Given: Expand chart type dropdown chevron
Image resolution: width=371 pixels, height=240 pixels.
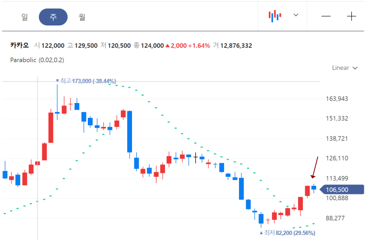Looking at the screenshot, I should [296, 15].
